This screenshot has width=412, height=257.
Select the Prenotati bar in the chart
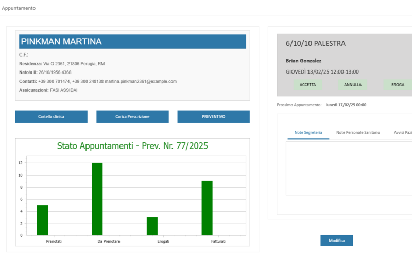coord(42,220)
